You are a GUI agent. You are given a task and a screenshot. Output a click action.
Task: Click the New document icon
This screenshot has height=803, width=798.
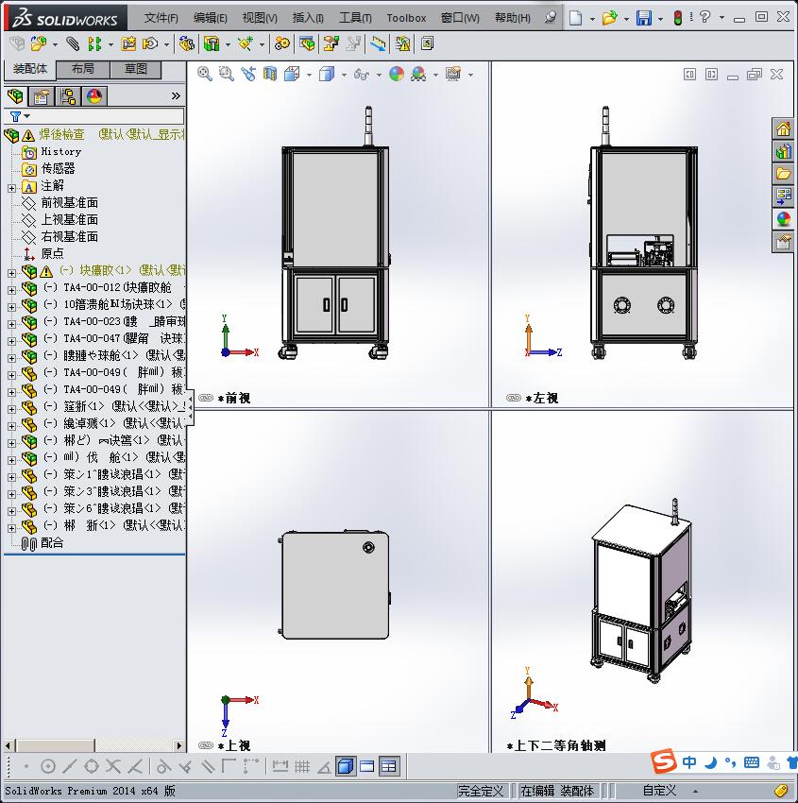(576, 18)
